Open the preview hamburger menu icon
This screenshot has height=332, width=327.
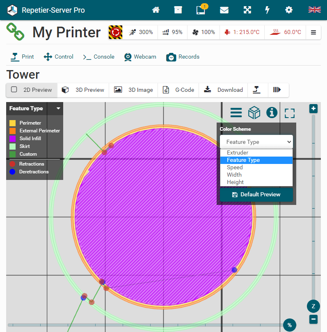point(236,112)
